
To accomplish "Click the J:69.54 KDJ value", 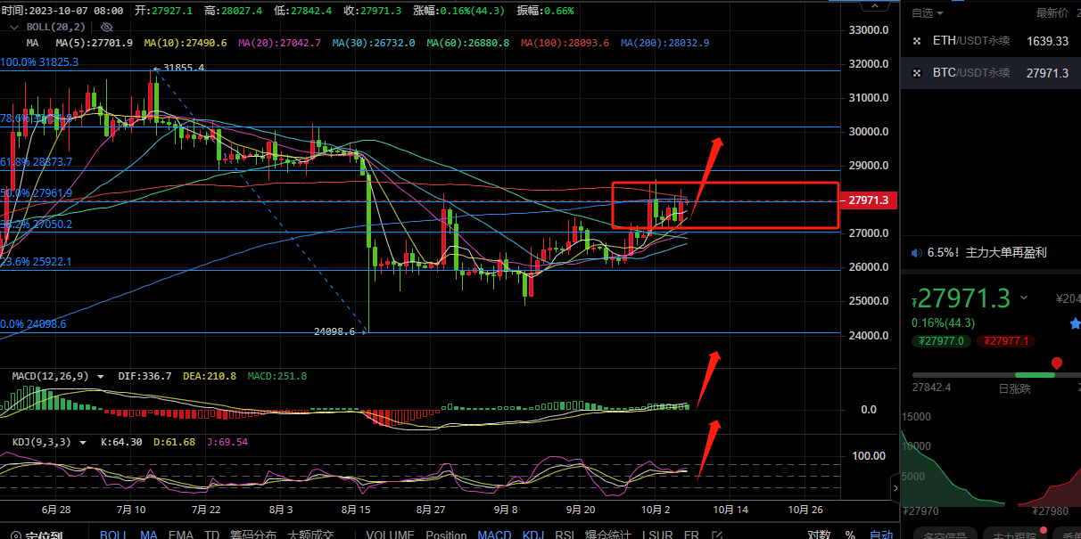I will 227,442.
